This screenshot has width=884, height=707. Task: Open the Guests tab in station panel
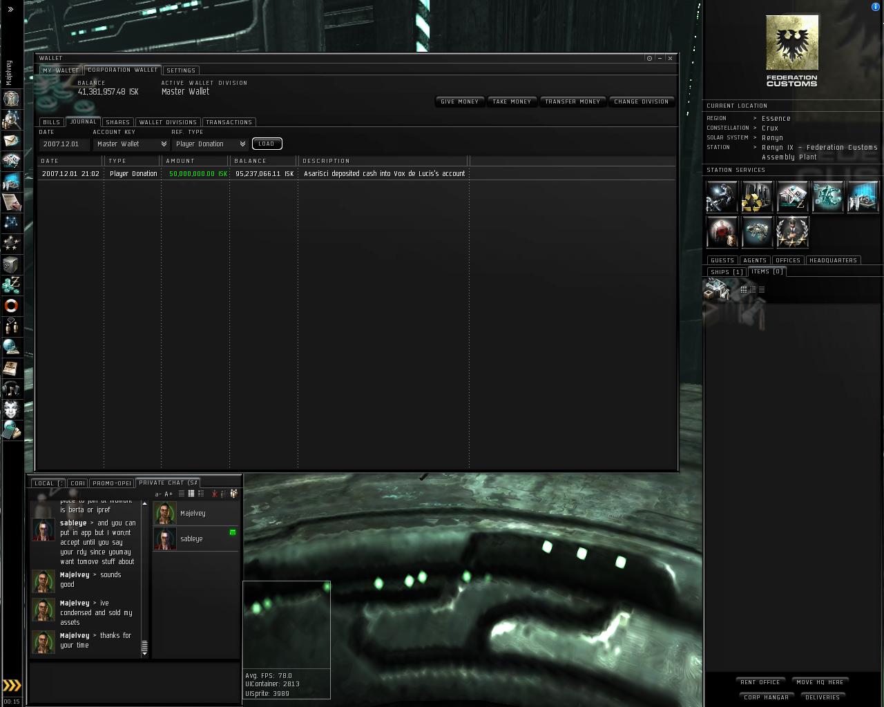tap(722, 260)
